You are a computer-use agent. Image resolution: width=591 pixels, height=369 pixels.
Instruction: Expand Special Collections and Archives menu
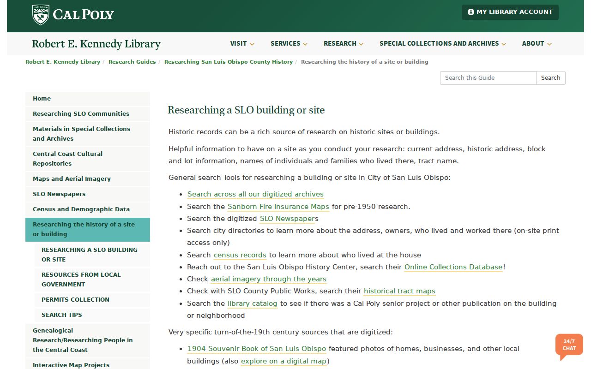pos(443,43)
